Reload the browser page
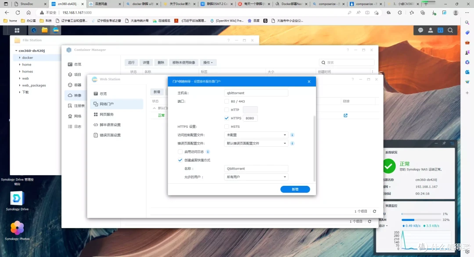Viewport: 474px width, 257px height. [18, 13]
